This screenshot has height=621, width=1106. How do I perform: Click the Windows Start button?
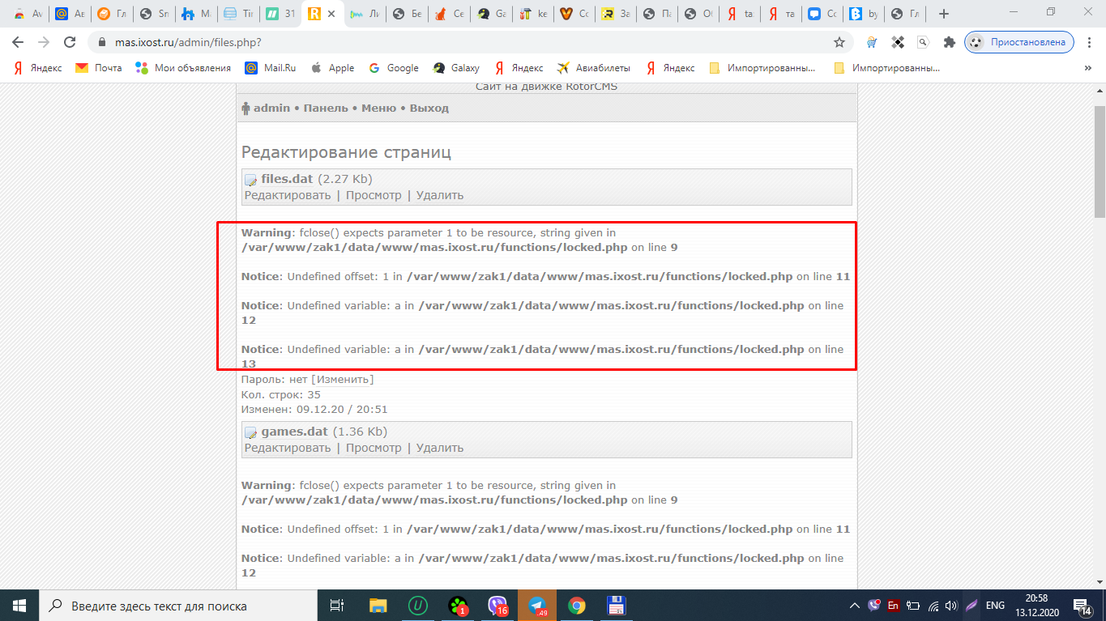19,606
